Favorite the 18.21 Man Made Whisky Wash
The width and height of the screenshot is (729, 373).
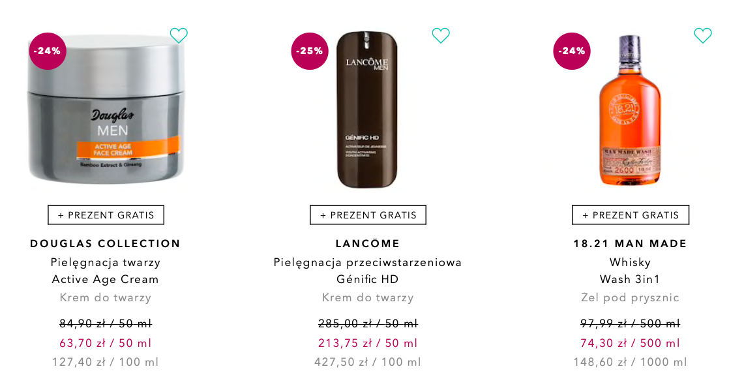click(703, 36)
